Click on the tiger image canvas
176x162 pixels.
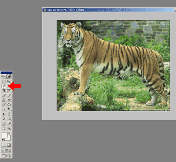pos(113,66)
